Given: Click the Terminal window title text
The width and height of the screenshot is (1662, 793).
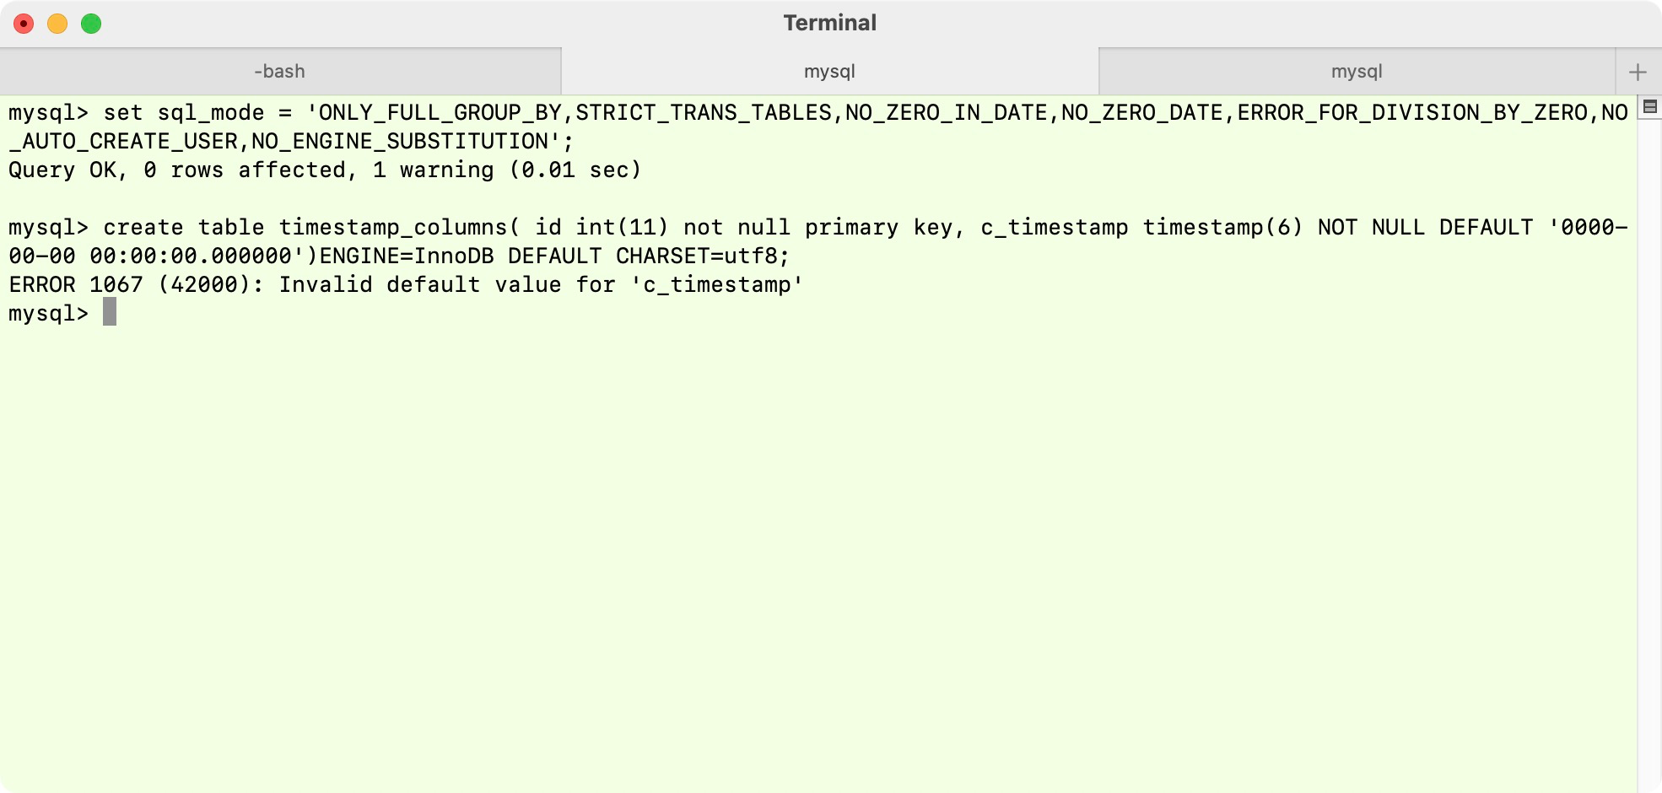Looking at the screenshot, I should pos(830,23).
